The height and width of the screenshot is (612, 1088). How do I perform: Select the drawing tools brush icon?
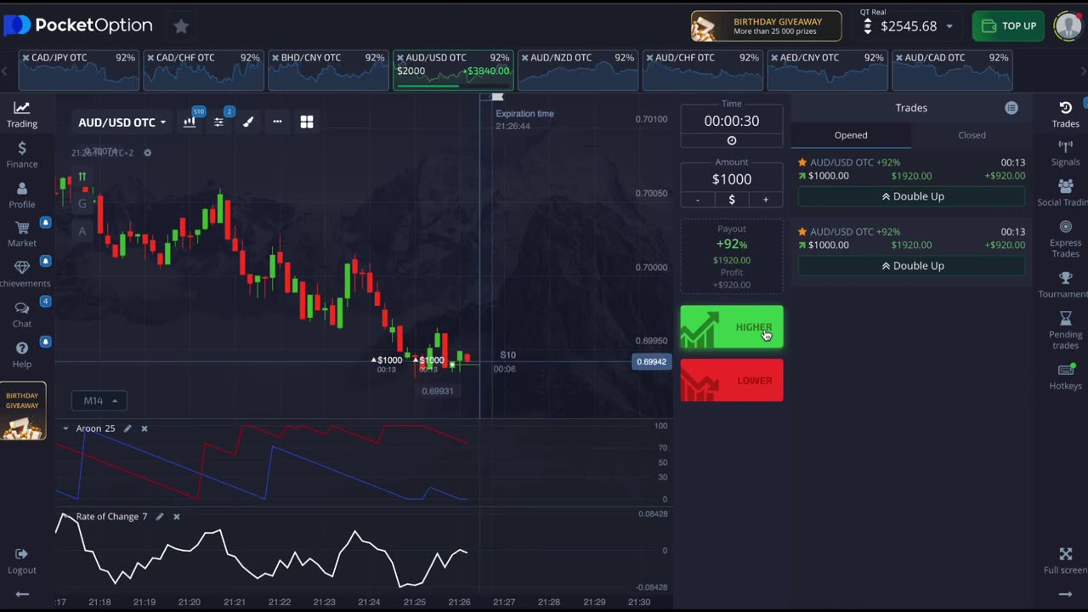(248, 122)
